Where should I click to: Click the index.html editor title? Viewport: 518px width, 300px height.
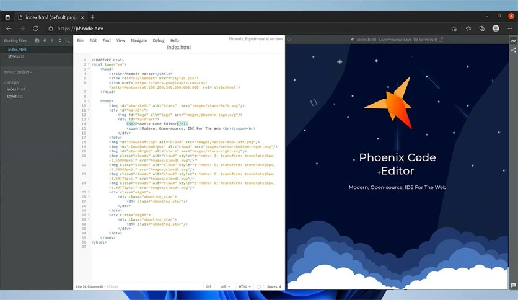click(178, 47)
